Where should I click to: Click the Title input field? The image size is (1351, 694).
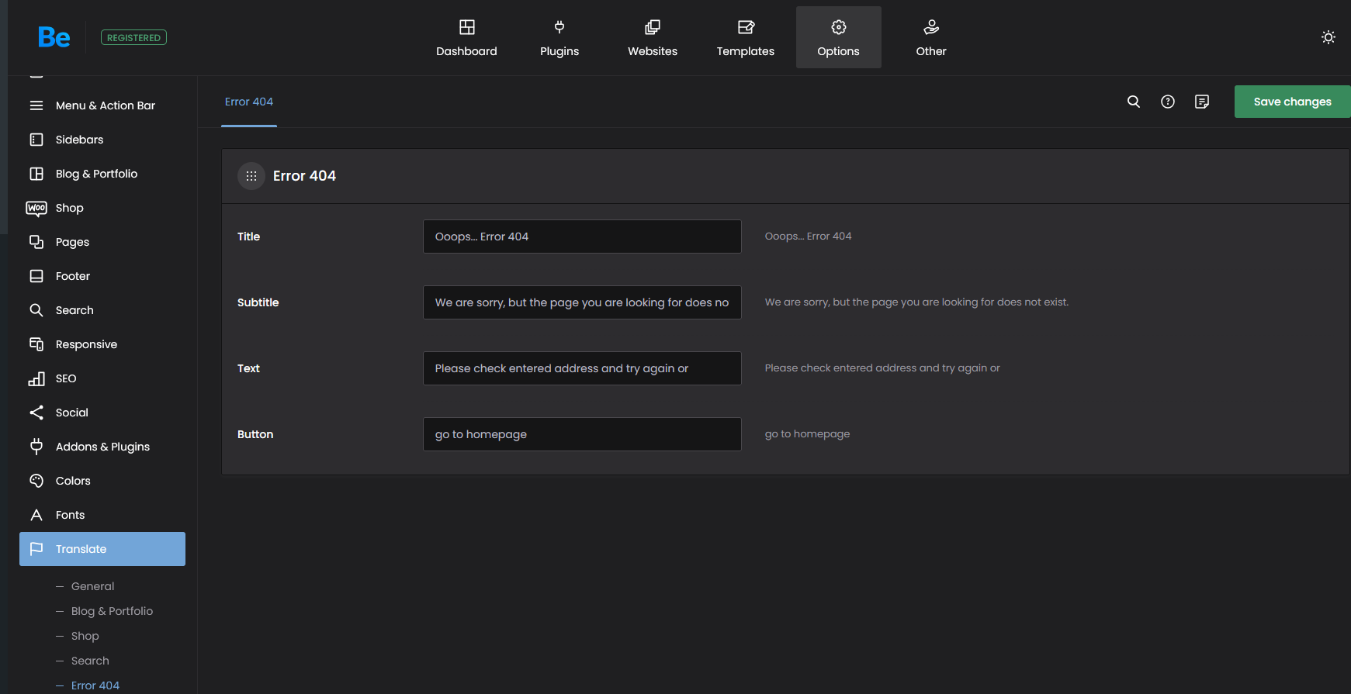click(x=582, y=237)
